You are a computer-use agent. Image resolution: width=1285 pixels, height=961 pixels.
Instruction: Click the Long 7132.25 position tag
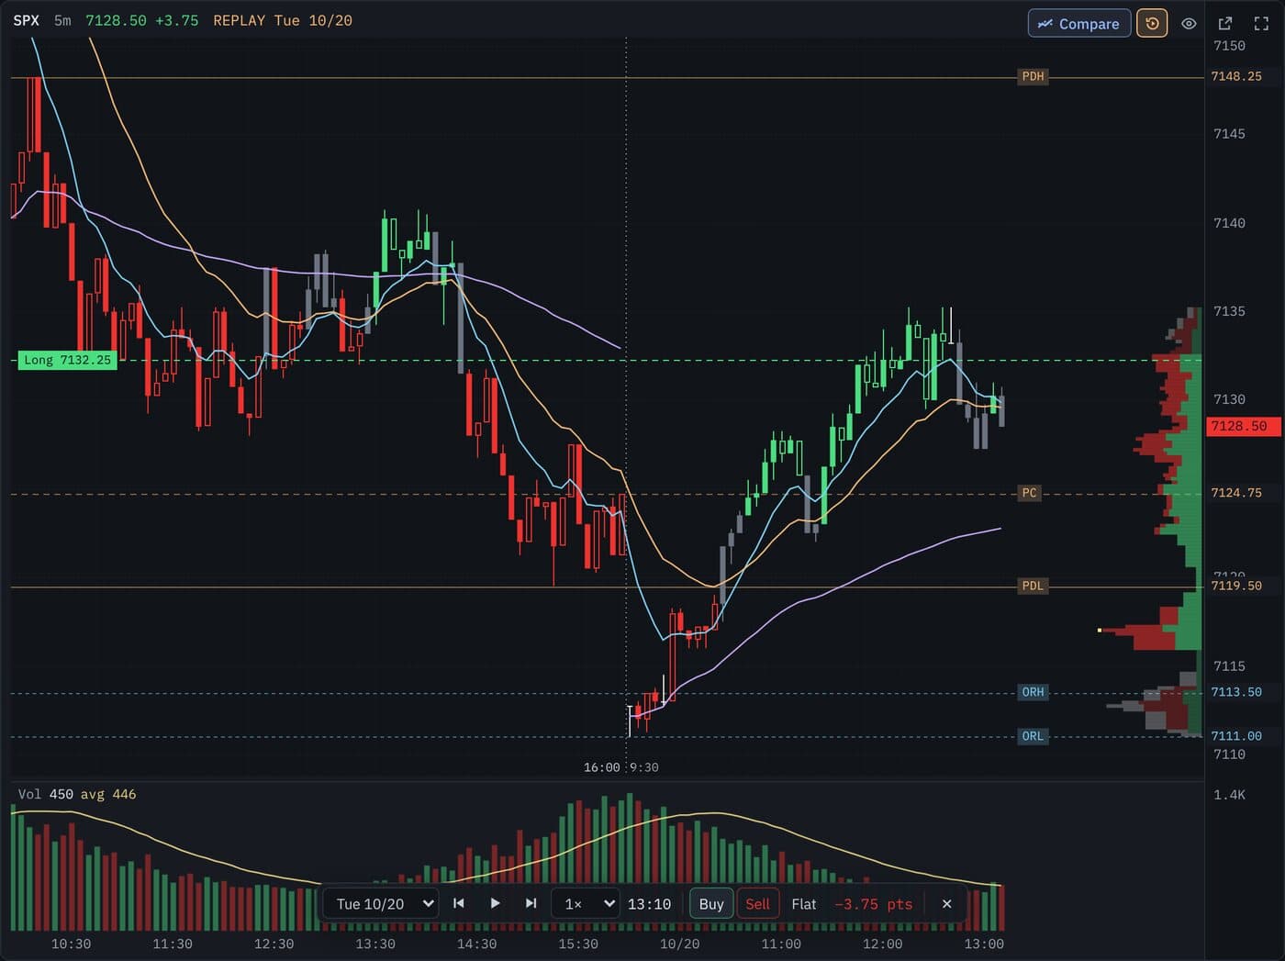(x=67, y=360)
